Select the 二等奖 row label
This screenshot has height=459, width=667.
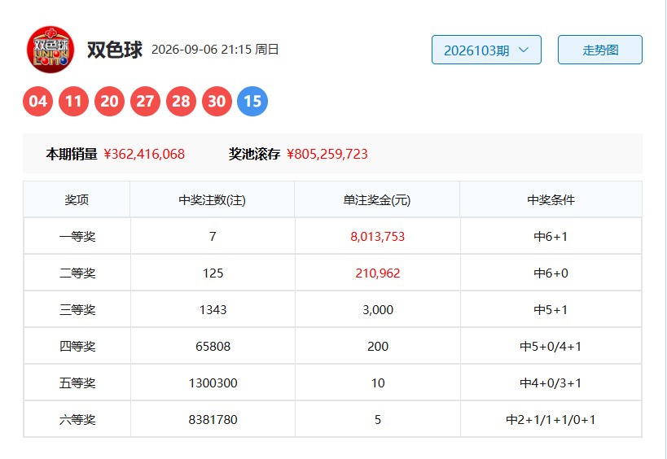(77, 273)
